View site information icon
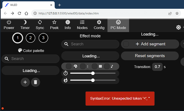Viewport: 184px width, 111px height. click(35, 13)
